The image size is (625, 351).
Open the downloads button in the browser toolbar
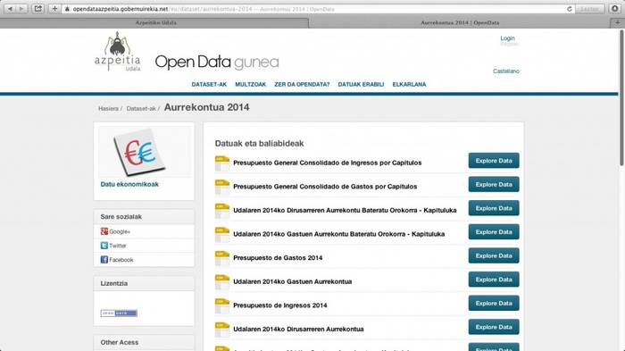pos(614,8)
